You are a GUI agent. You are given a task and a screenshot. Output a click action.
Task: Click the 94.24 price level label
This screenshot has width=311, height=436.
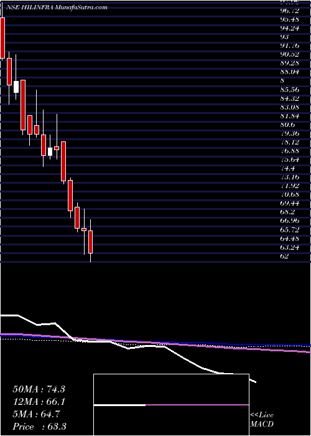290,28
